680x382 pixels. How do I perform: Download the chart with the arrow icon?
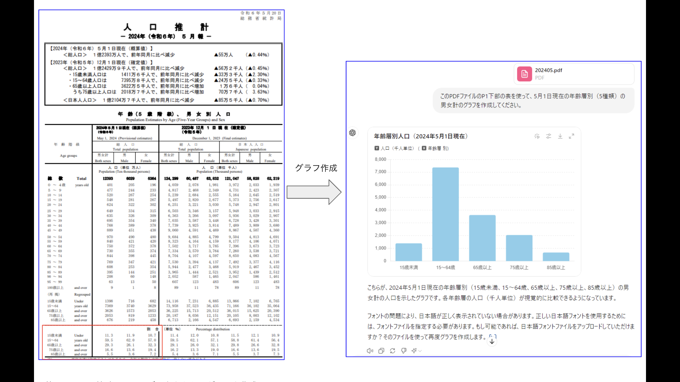pos(560,136)
